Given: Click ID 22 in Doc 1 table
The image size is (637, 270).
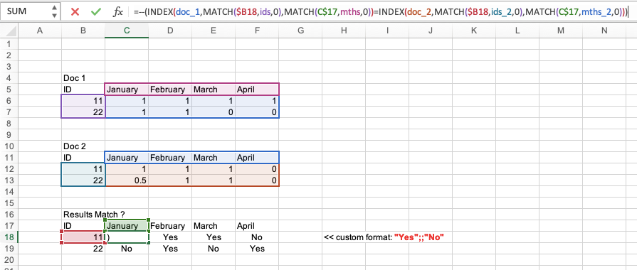Looking at the screenshot, I should pos(83,112).
